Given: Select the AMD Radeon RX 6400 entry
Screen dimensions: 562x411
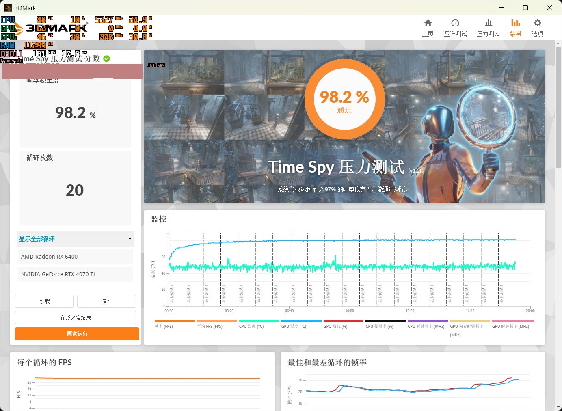Looking at the screenshot, I should point(76,257).
